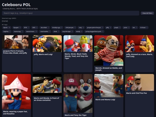Open Mario and Woody Oreos image
The height and width of the screenshot is (117, 156).
(47, 85)
